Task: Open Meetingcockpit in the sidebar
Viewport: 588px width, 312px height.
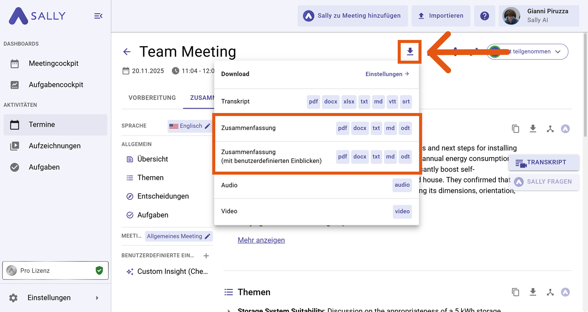Action: click(54, 63)
